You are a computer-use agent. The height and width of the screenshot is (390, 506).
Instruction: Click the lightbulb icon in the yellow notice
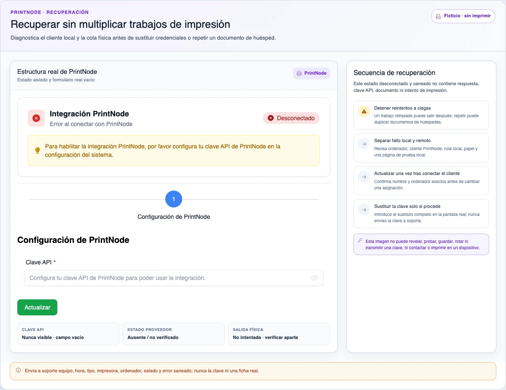tap(38, 151)
